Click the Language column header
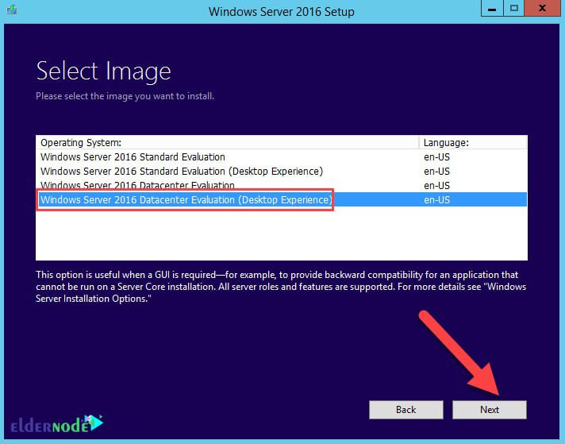This screenshot has width=565, height=444. (473, 142)
